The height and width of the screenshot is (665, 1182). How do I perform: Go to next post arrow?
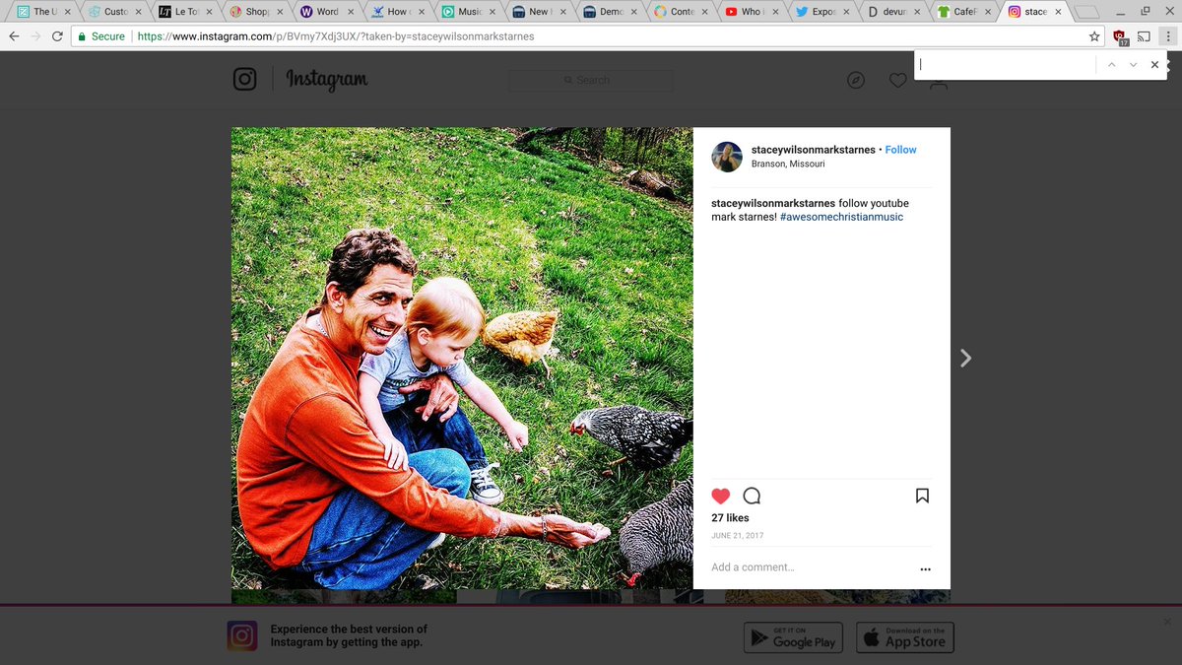tap(965, 359)
